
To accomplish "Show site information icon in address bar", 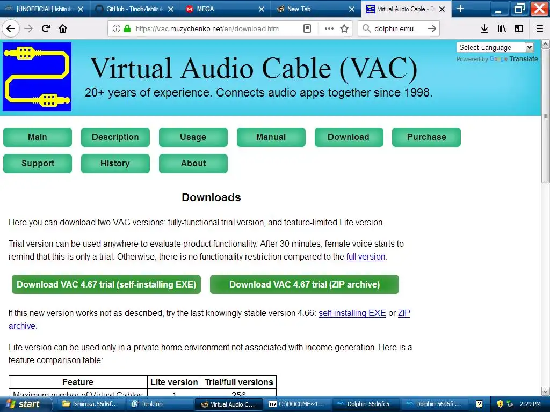I will (117, 29).
